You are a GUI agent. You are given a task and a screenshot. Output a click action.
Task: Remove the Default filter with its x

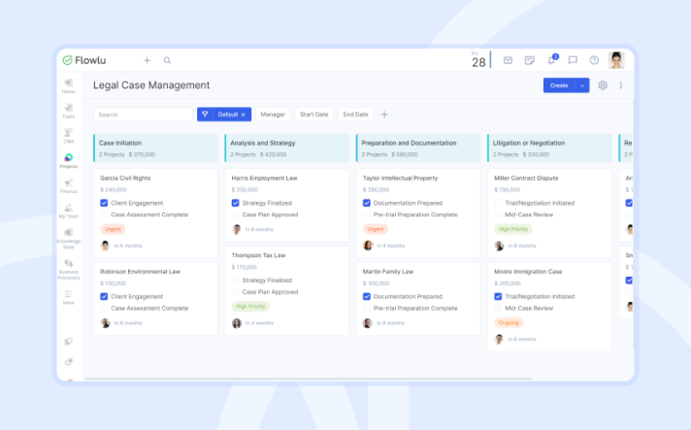click(244, 115)
